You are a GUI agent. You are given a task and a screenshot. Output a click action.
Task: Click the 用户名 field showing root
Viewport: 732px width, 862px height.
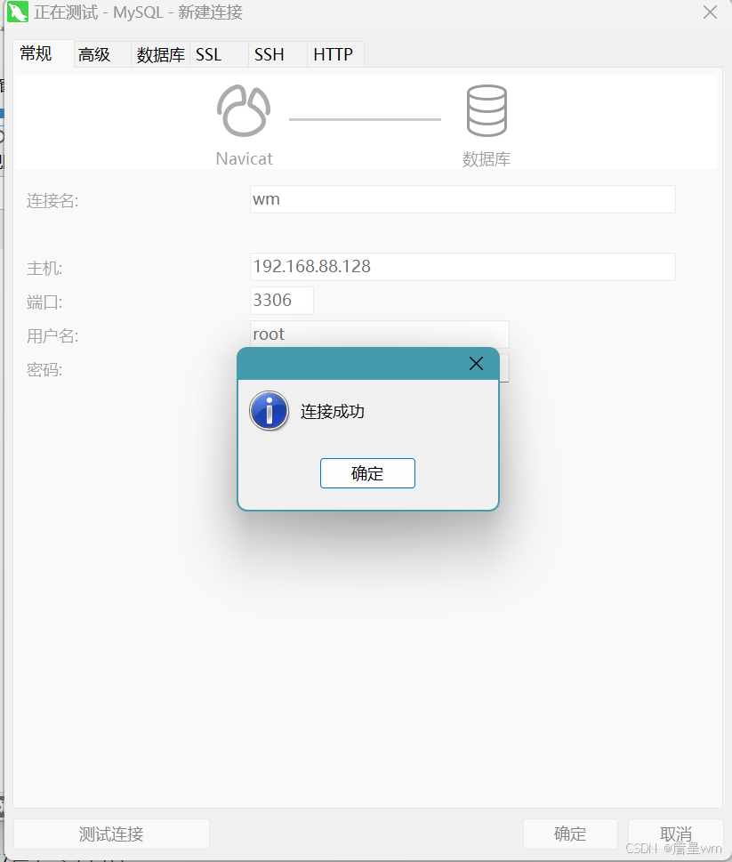[x=379, y=334]
